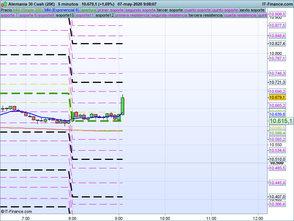Click the green "apertura" legend label
Viewport: 294px width, 221px height.
(x=89, y=10)
